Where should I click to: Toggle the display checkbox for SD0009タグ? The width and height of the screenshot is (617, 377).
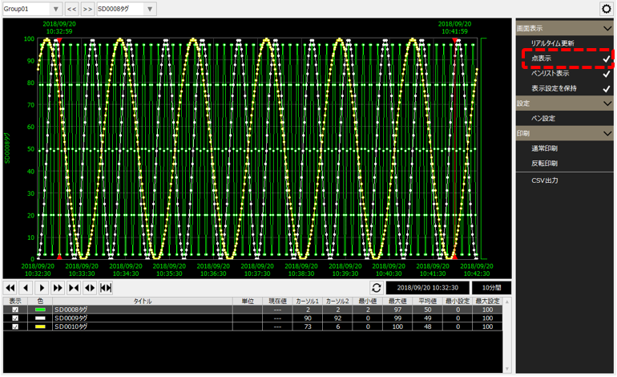[15, 318]
